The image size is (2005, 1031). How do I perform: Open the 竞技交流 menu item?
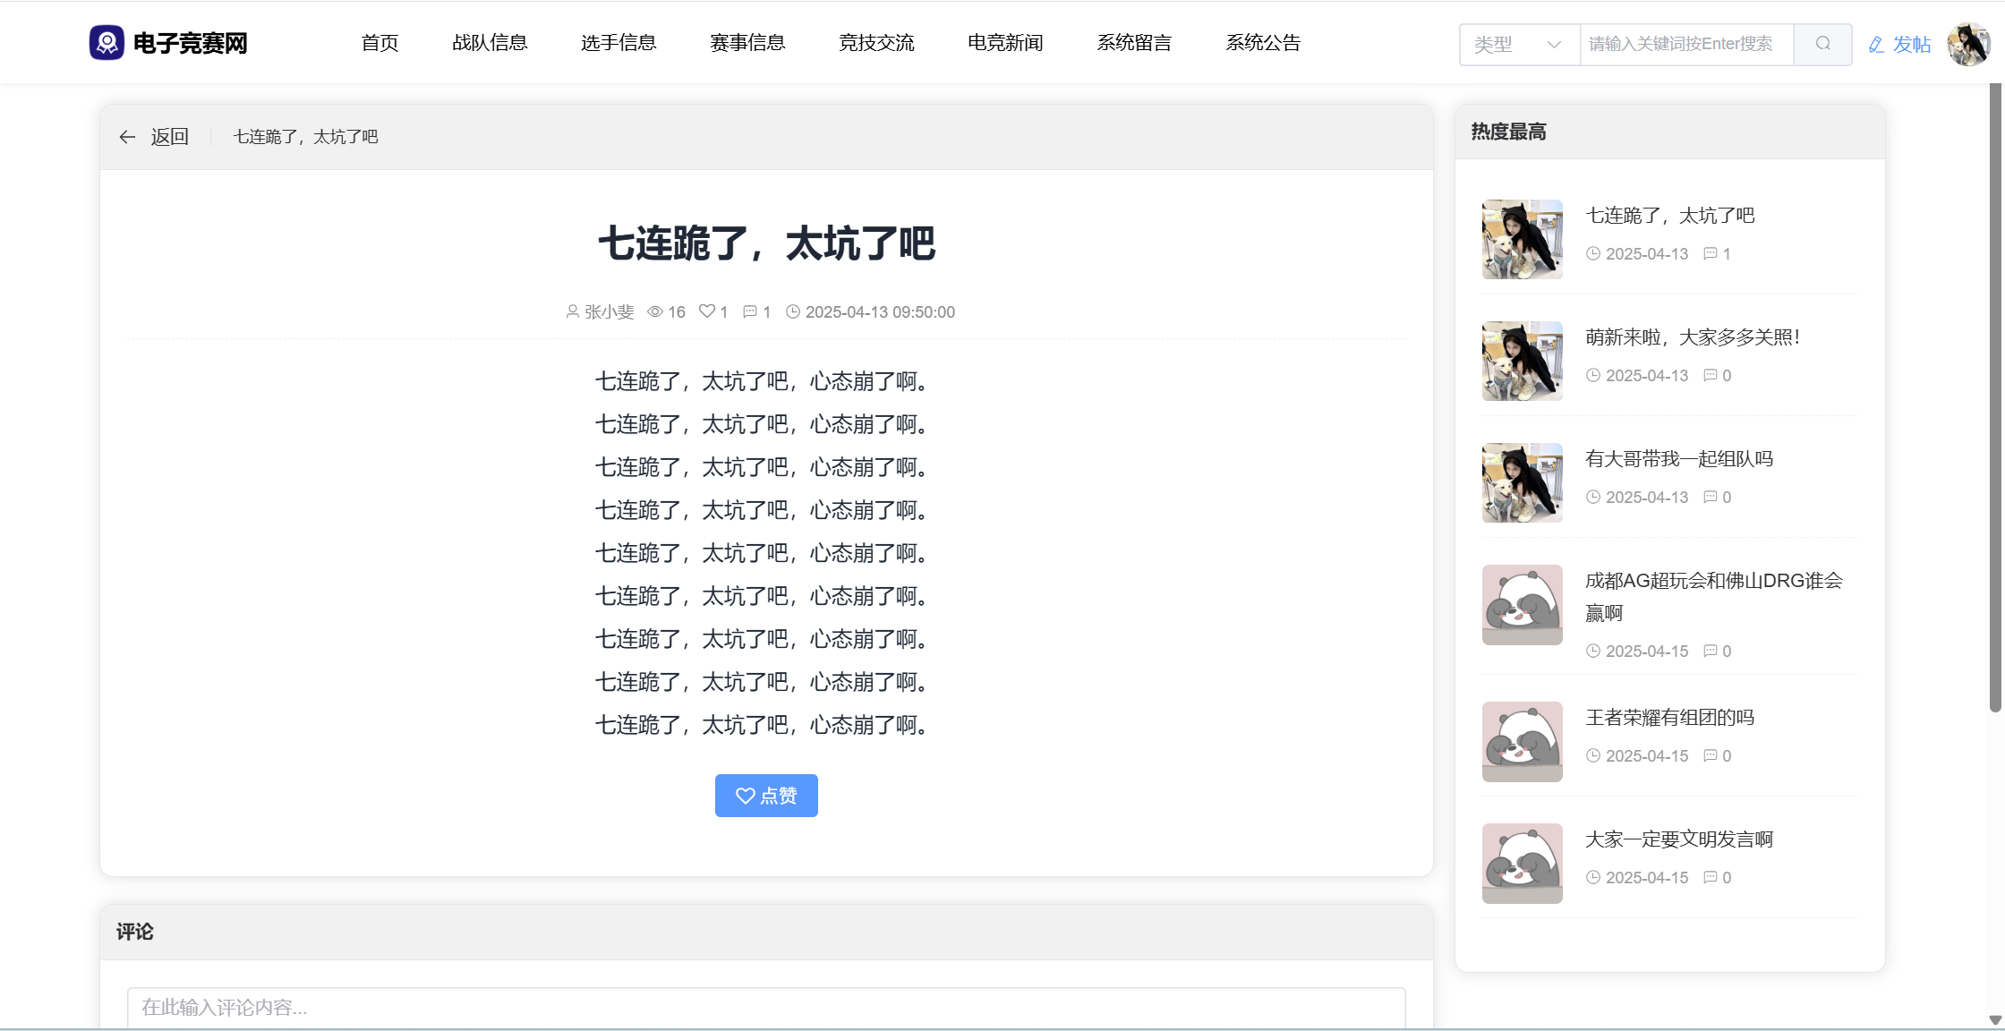coord(876,43)
